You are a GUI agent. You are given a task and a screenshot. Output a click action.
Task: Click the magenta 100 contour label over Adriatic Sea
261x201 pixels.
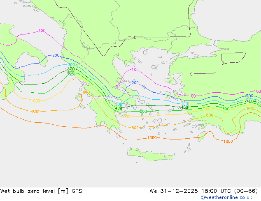pos(42,30)
